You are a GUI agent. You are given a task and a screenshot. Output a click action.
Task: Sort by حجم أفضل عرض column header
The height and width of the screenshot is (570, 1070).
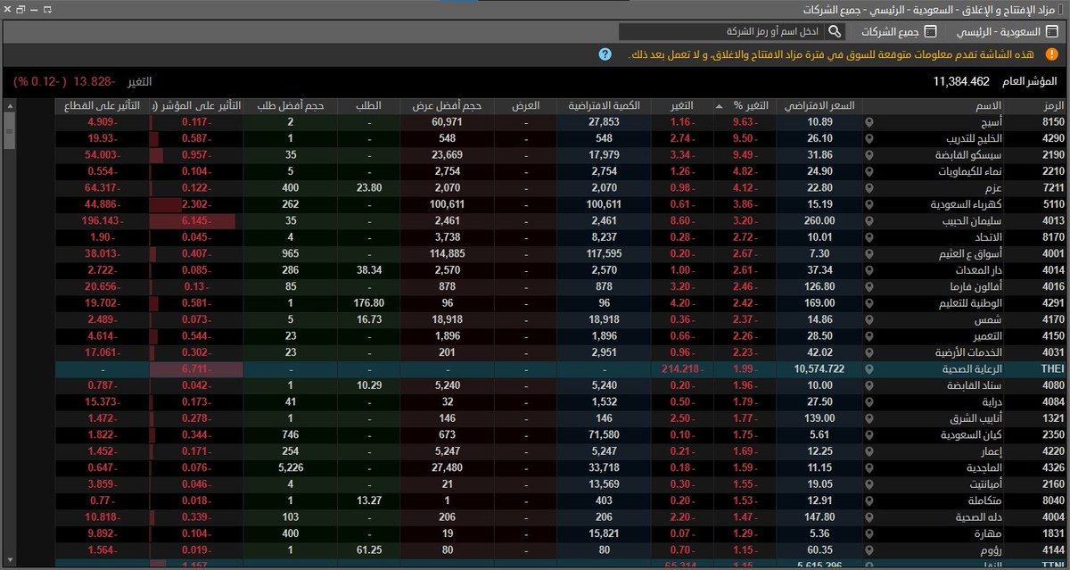(x=446, y=105)
